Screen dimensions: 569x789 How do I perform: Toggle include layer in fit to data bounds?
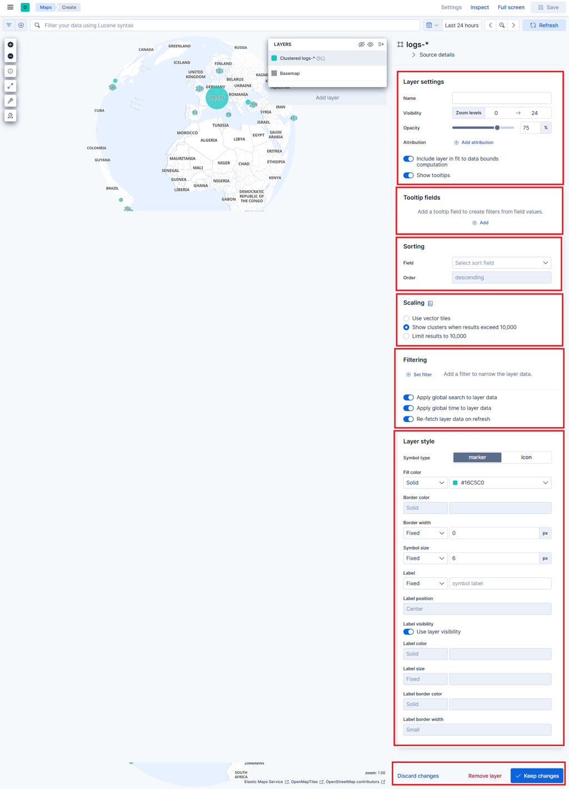coord(408,159)
